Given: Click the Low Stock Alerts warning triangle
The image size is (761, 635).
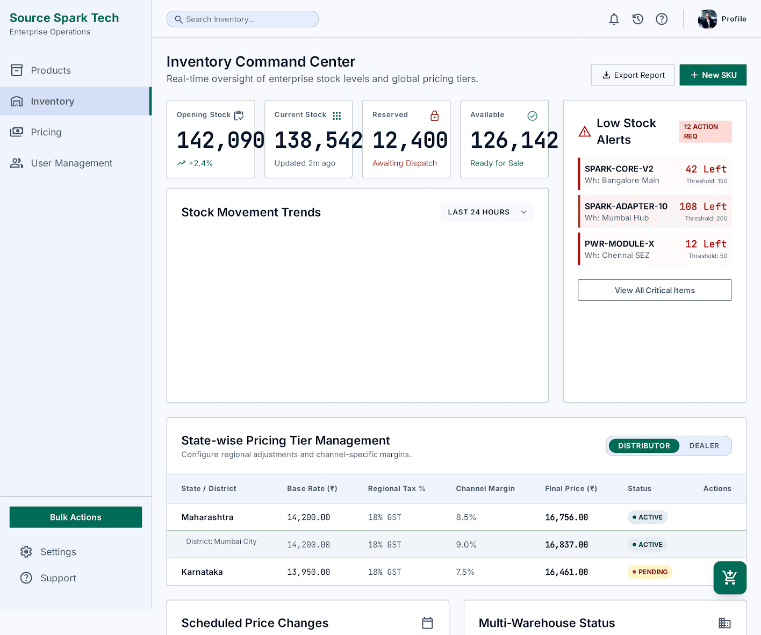Looking at the screenshot, I should click(x=584, y=132).
